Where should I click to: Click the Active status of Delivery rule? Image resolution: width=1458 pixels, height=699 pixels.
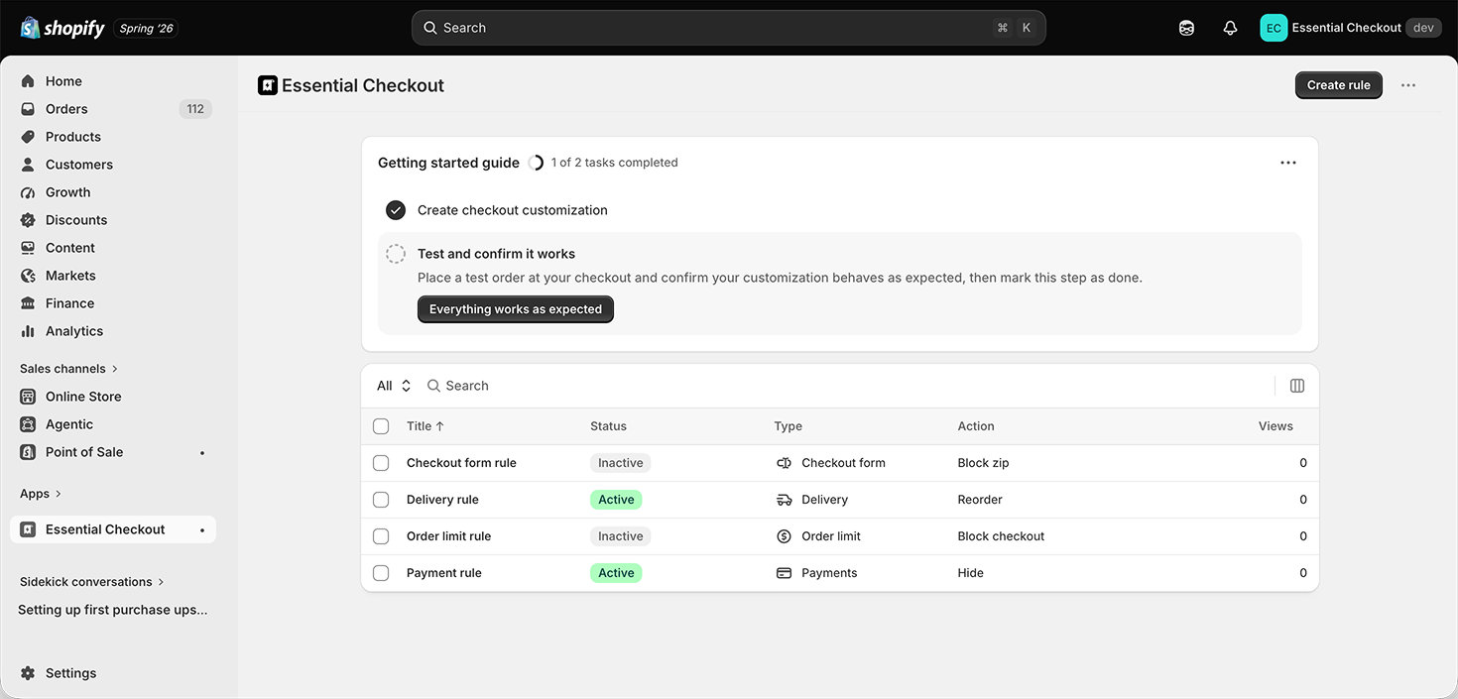point(616,500)
